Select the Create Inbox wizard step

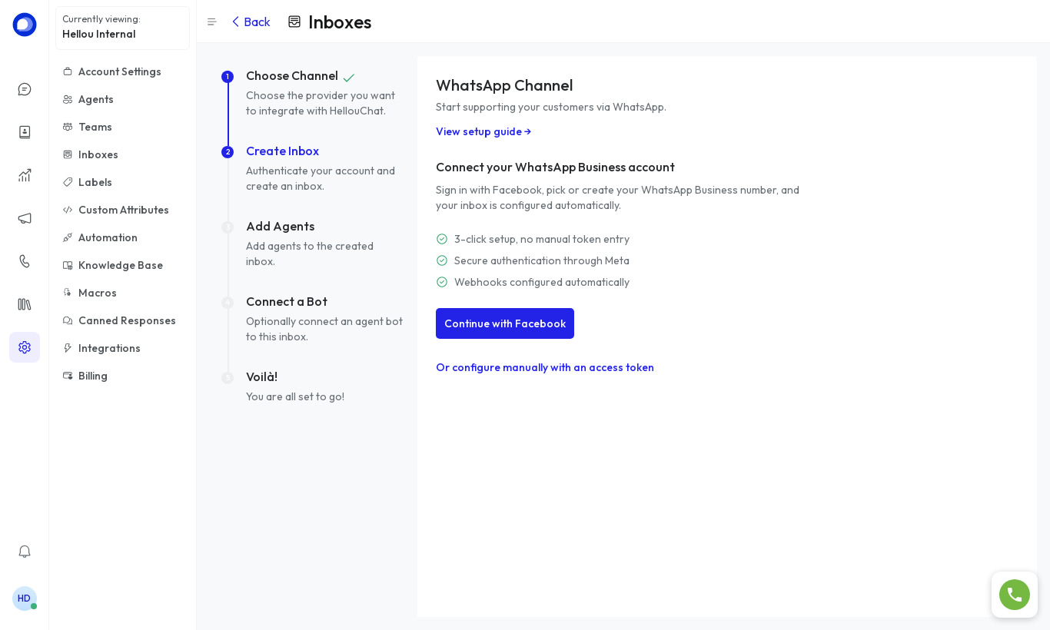[x=282, y=151]
